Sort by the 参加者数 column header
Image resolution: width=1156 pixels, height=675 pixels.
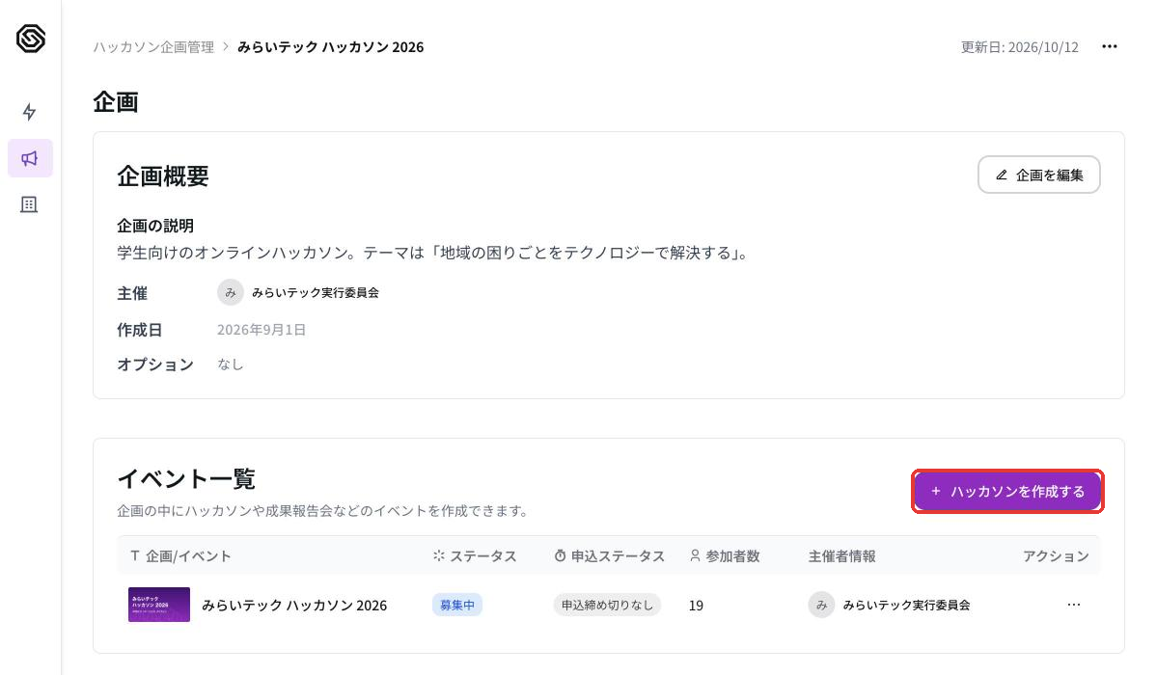(725, 556)
